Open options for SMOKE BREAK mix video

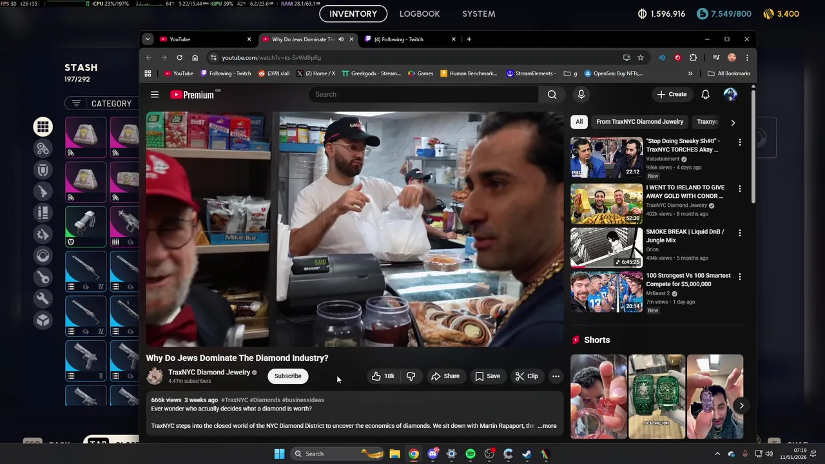click(x=739, y=233)
